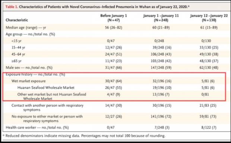This screenshot has height=143, width=231.
Task: Click the January 12–January 22 column header
Action: (209, 18)
